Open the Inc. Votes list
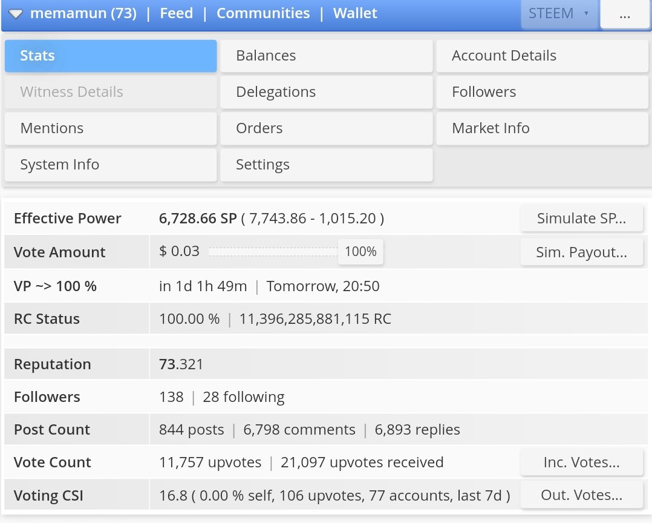 581,463
